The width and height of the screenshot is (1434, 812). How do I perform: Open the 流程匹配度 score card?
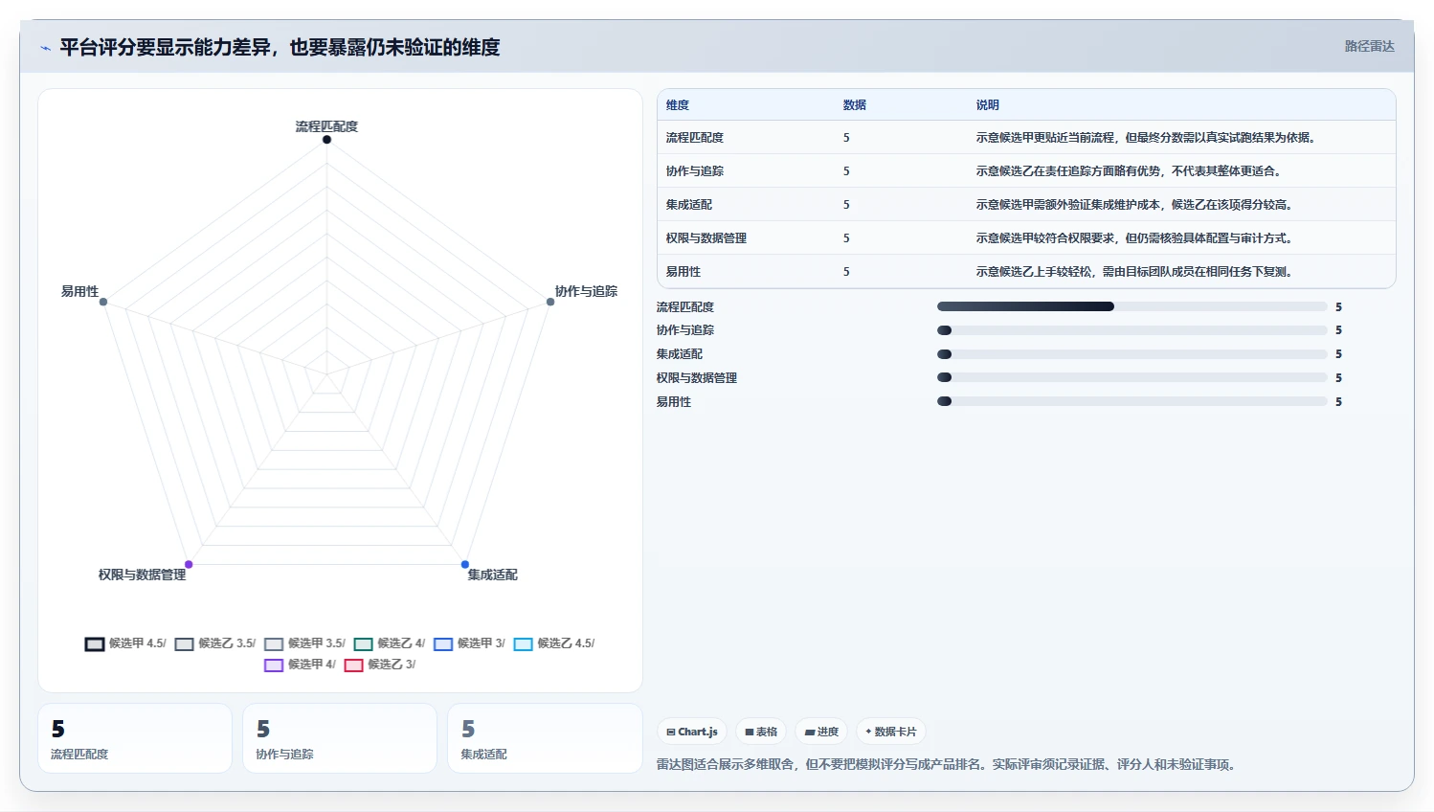135,738
